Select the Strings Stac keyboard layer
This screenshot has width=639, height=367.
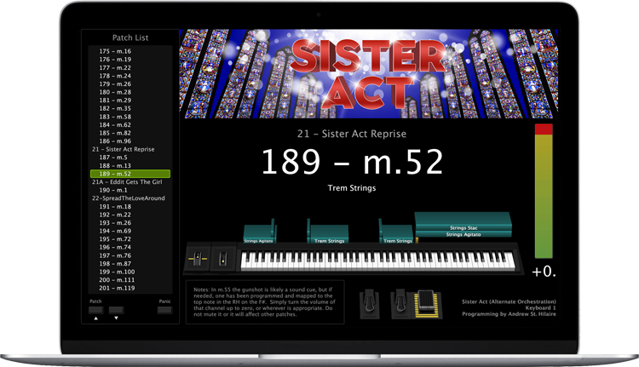[463, 222]
